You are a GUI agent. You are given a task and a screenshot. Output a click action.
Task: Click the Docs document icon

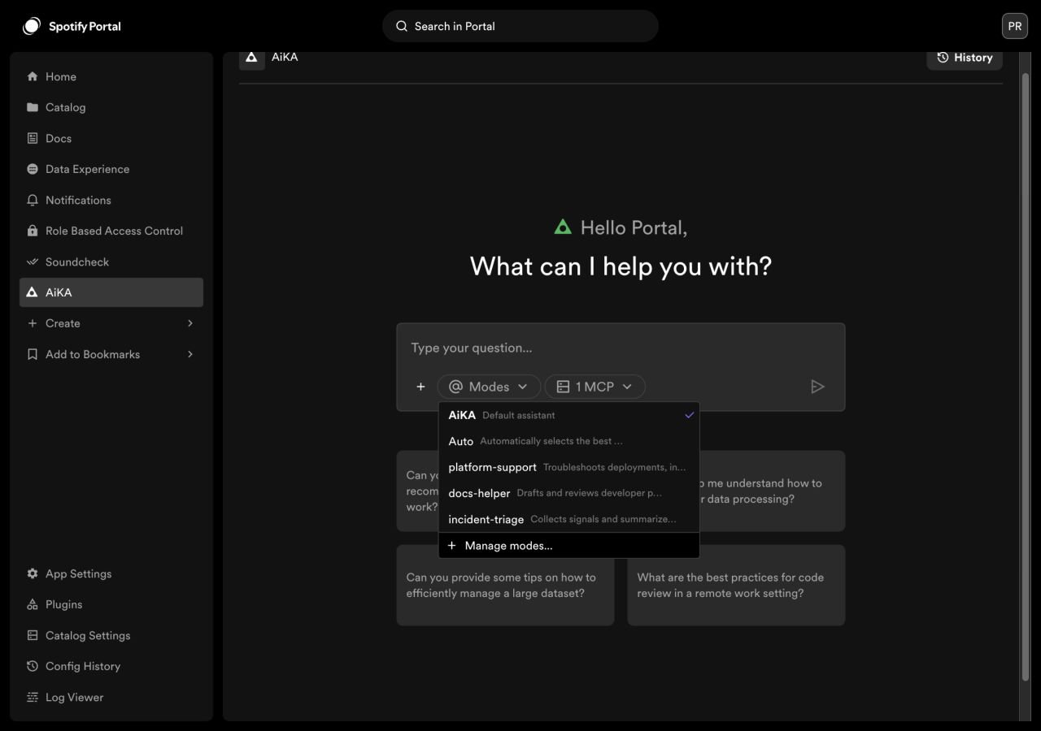(x=33, y=138)
